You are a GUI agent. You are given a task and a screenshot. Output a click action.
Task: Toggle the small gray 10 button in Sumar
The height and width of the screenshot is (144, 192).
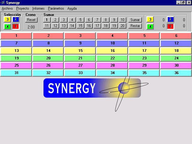pyautogui.click(x=122, y=20)
